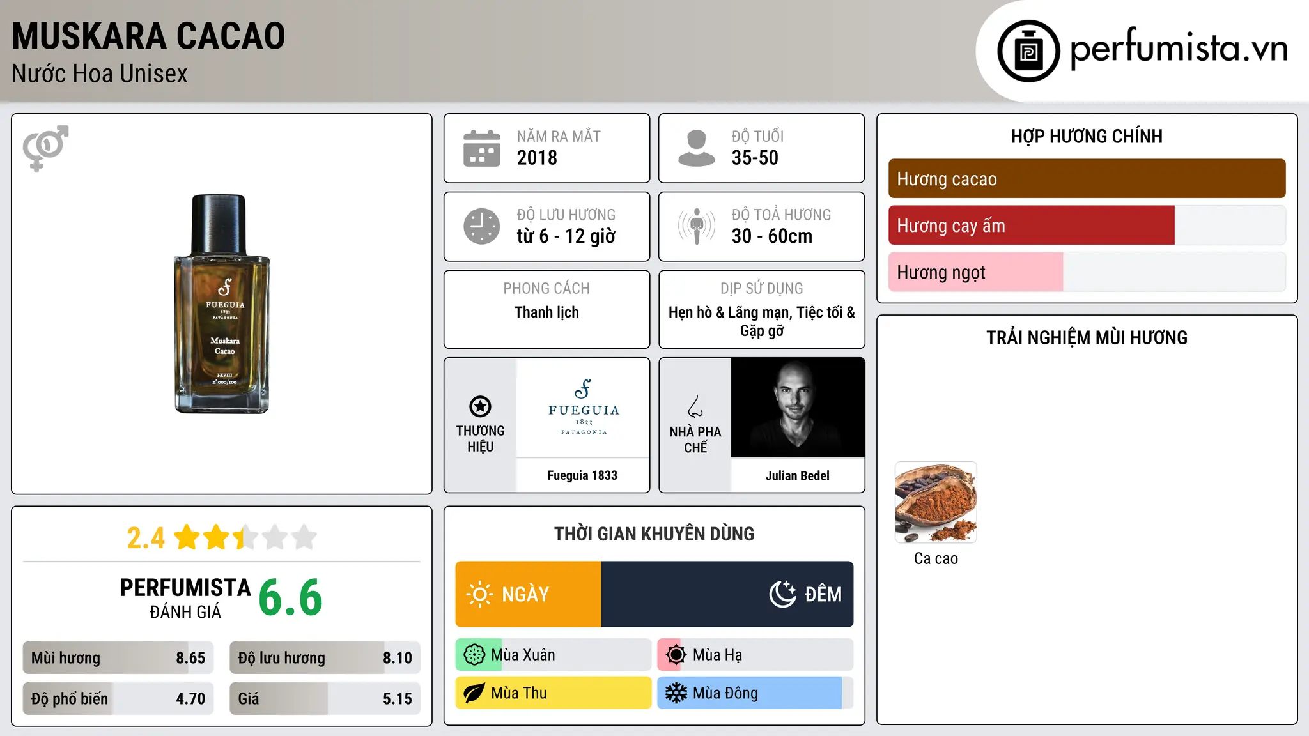Open the Muskara Cacao bottle image

tap(222, 304)
